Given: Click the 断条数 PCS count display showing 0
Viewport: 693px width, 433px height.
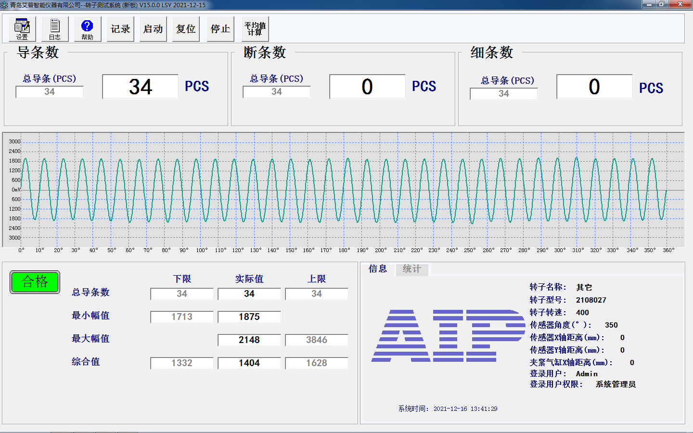Looking at the screenshot, I should [x=367, y=87].
